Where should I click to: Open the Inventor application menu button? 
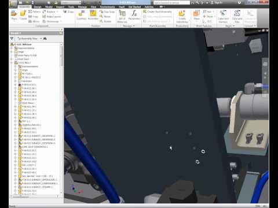13,4
